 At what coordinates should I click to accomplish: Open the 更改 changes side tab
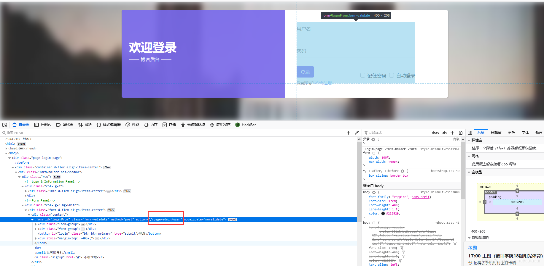(x=512, y=133)
